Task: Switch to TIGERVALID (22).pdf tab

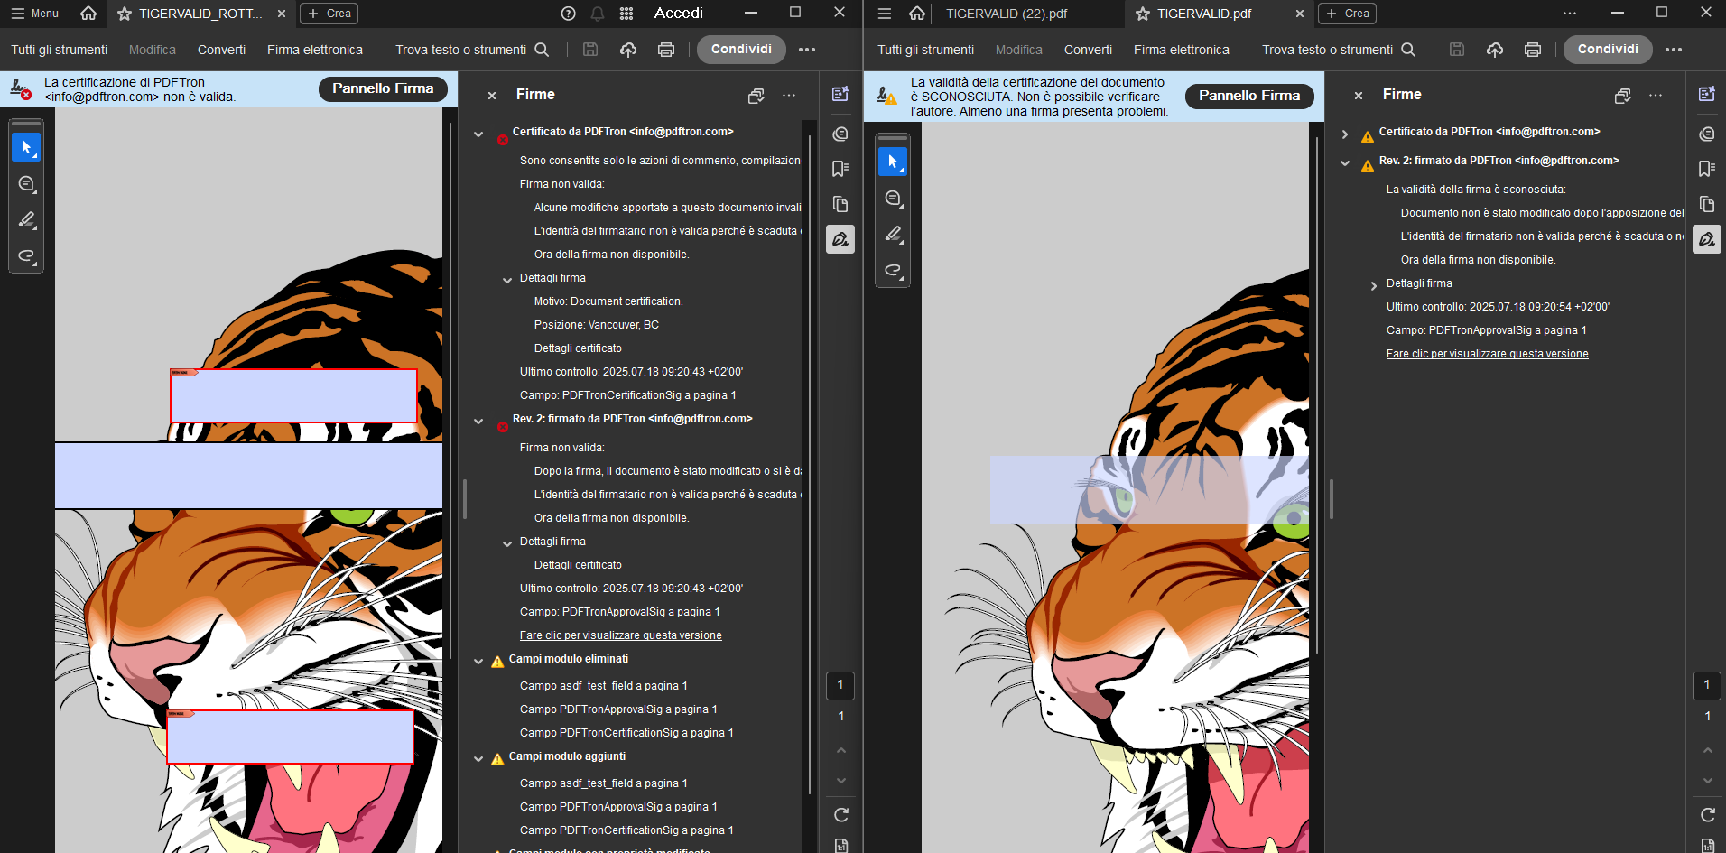Action: (1007, 14)
